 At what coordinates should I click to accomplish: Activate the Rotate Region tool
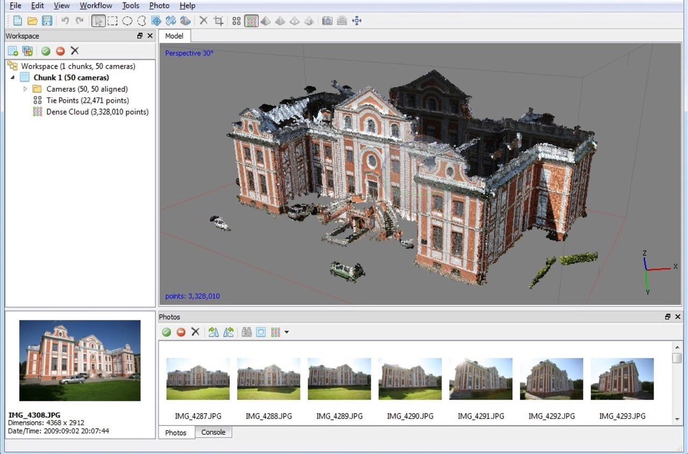(x=171, y=21)
